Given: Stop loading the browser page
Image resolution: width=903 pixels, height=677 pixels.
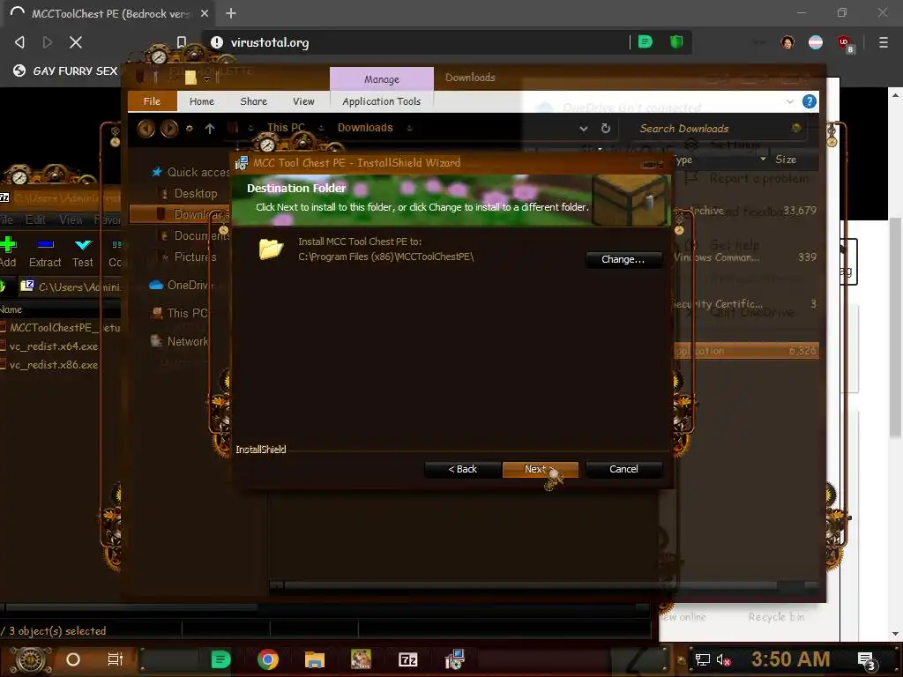Looking at the screenshot, I should (x=76, y=42).
